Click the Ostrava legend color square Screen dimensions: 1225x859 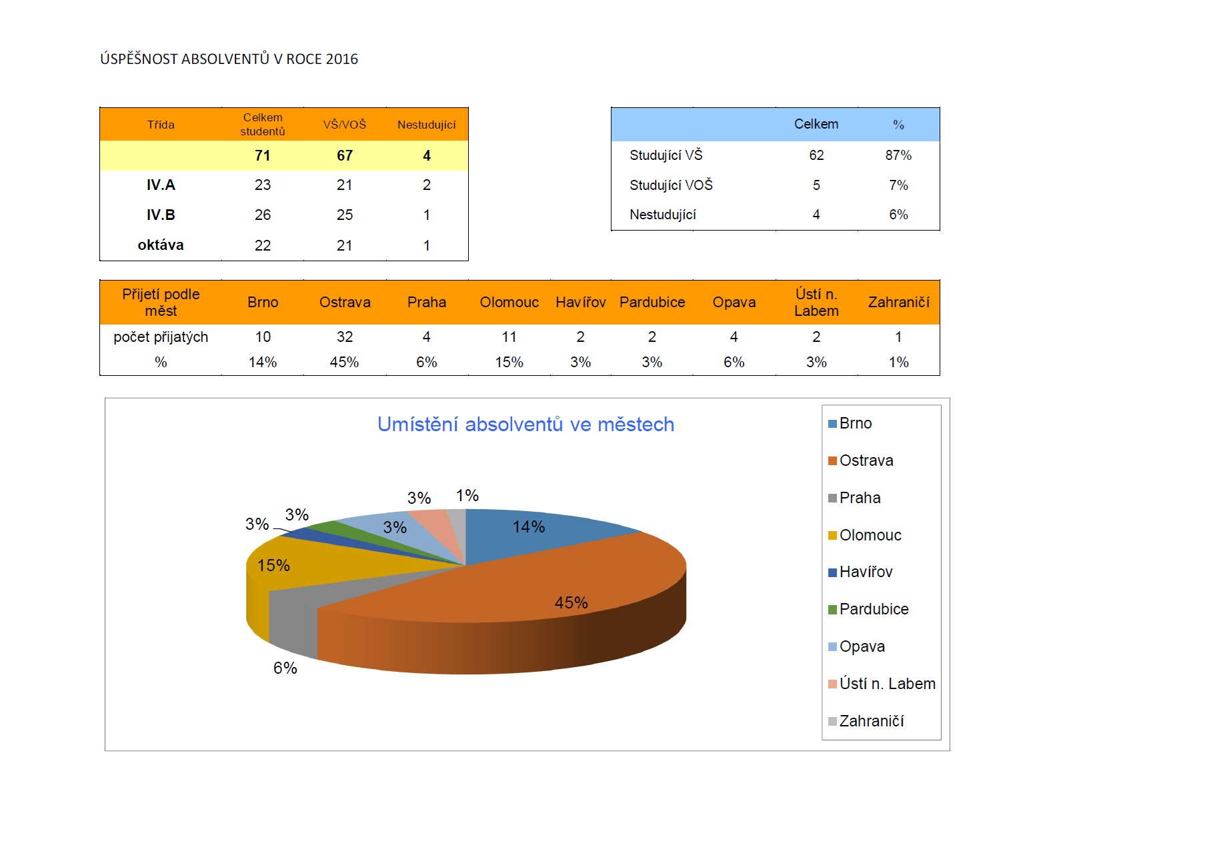tap(831, 460)
